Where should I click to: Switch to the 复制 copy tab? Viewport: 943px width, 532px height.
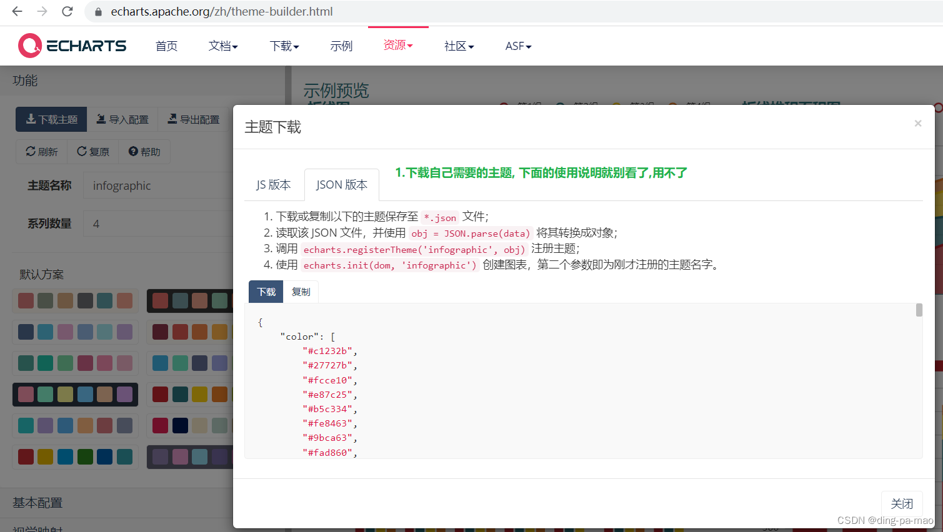[301, 291]
